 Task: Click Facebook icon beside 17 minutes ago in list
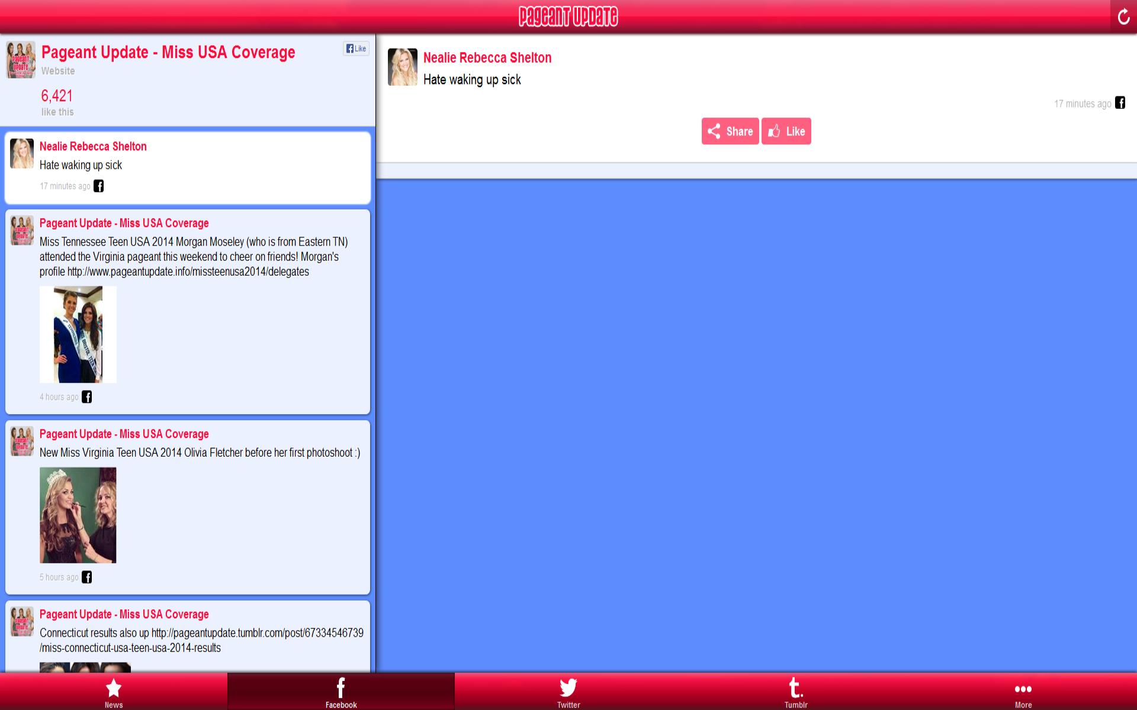coord(99,186)
